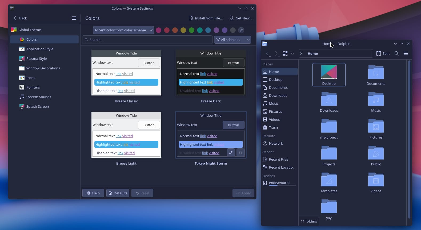Toggle Split view in Dolphin
Image resolution: width=421 pixels, height=230 pixels.
pos(383,53)
